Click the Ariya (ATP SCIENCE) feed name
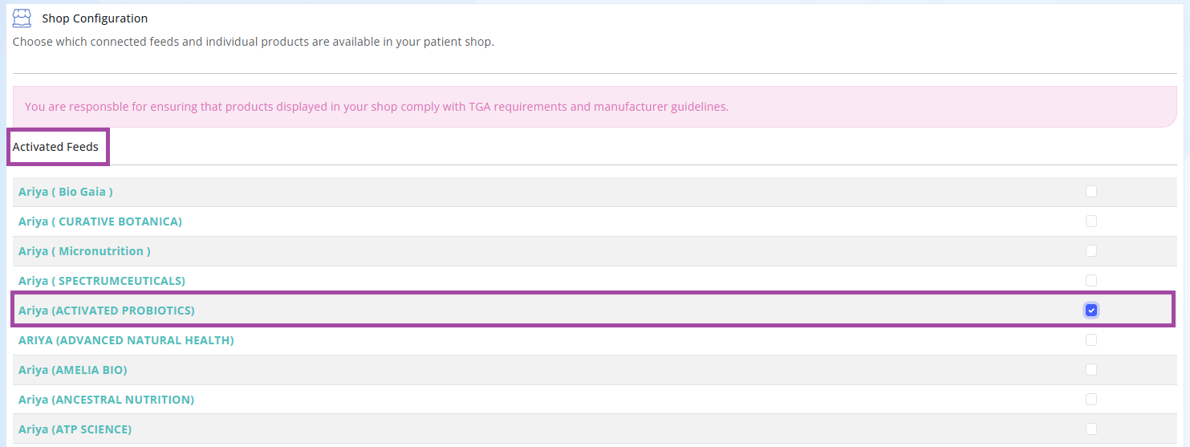Image resolution: width=1190 pixels, height=447 pixels. (x=75, y=429)
